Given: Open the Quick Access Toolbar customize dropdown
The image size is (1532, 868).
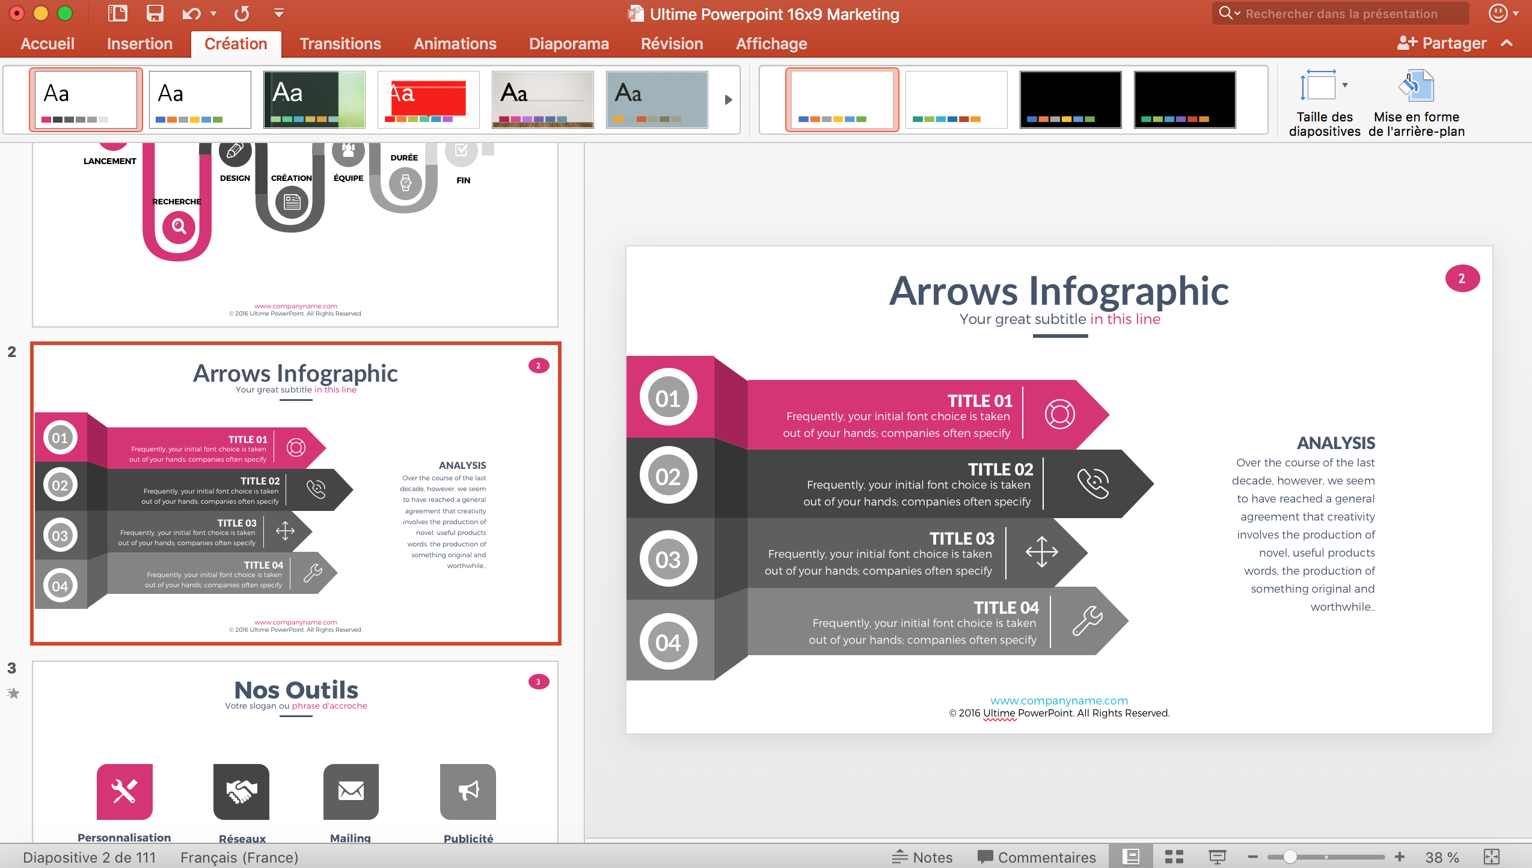Looking at the screenshot, I should pos(278,13).
